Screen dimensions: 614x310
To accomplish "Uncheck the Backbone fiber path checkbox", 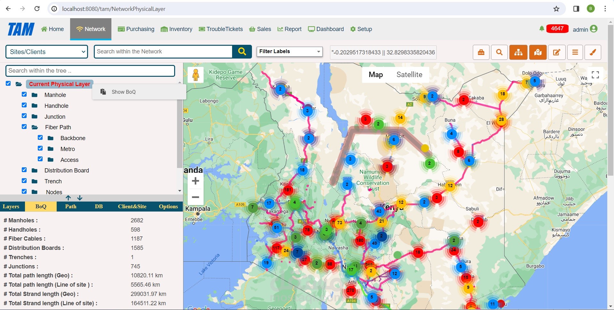I will coord(40,137).
